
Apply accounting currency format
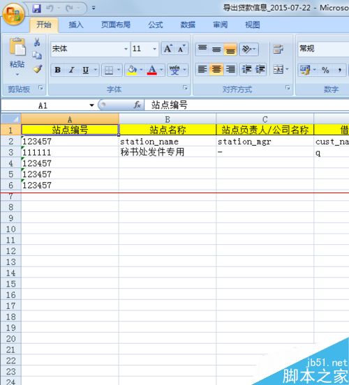click(305, 70)
